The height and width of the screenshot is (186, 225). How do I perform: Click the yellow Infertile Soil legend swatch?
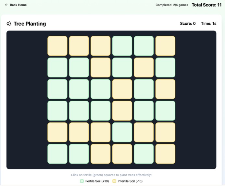point(114,181)
